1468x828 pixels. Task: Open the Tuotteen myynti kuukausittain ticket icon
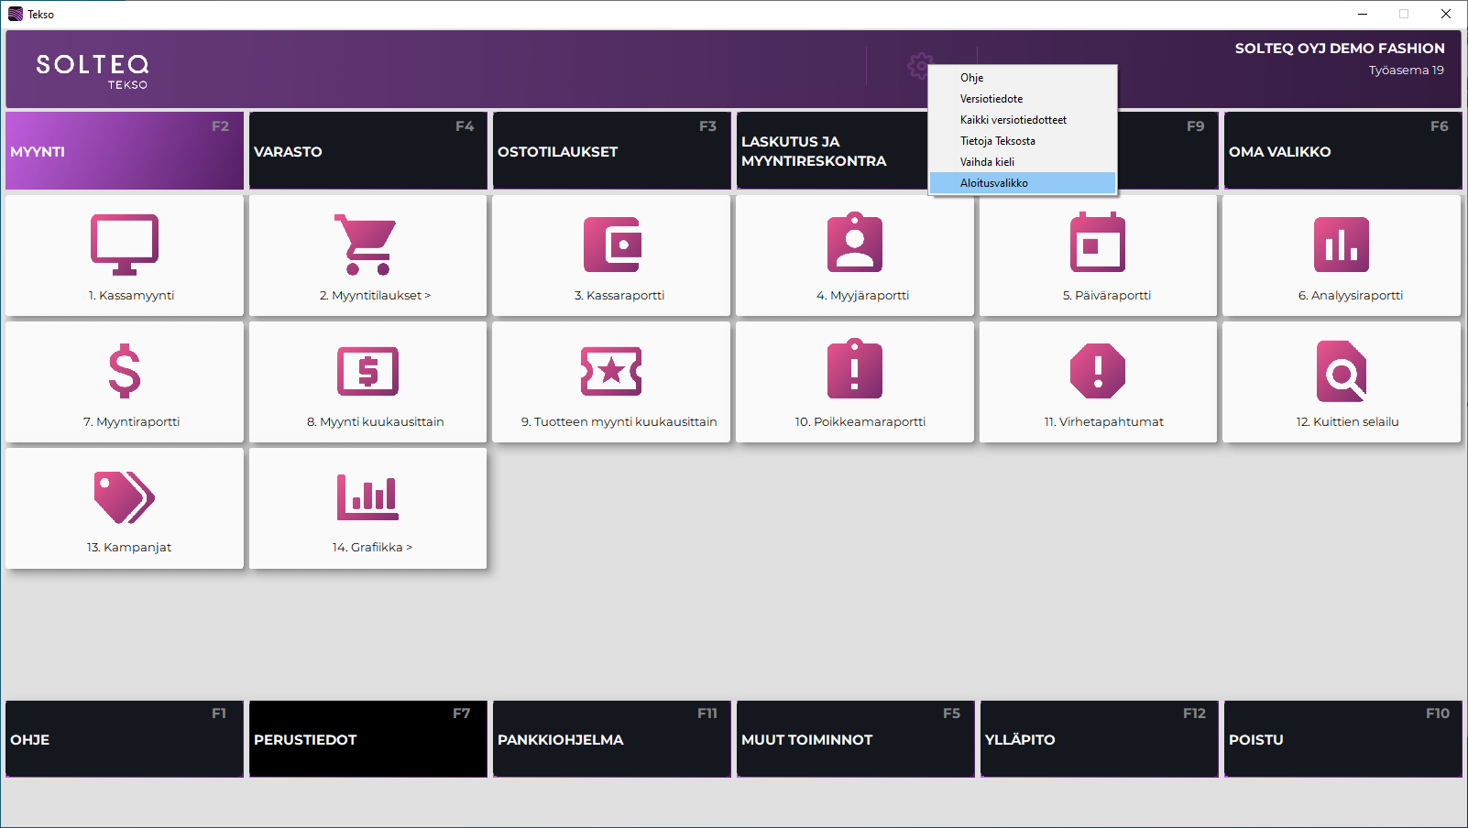611,371
